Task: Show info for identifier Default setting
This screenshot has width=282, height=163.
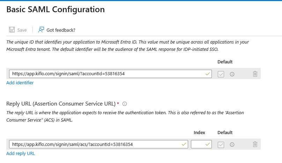Action: (x=232, y=74)
